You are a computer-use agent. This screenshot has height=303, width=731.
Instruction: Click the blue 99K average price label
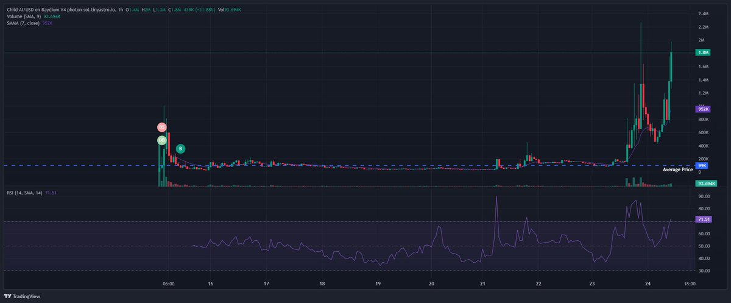(702, 165)
